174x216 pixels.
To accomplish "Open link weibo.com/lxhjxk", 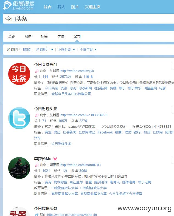I will point(77,71).
